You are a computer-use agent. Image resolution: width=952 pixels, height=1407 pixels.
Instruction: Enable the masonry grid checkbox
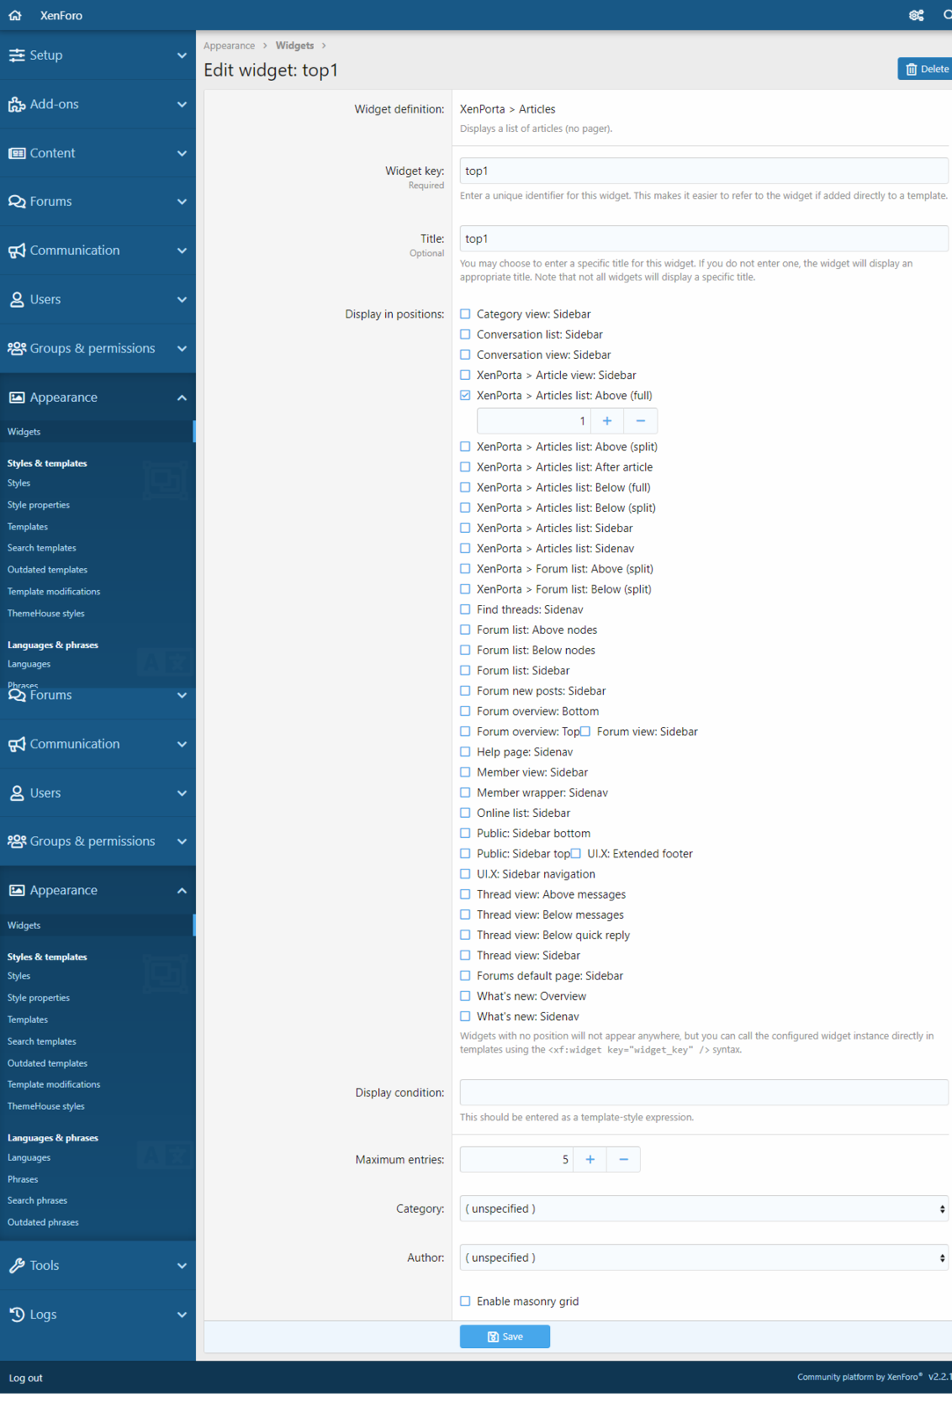(x=466, y=1301)
